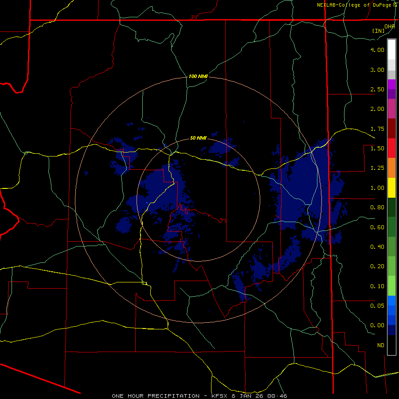
Task: Click the "NEXLAB-College of DuPage" credit text
Action: tap(355, 5)
